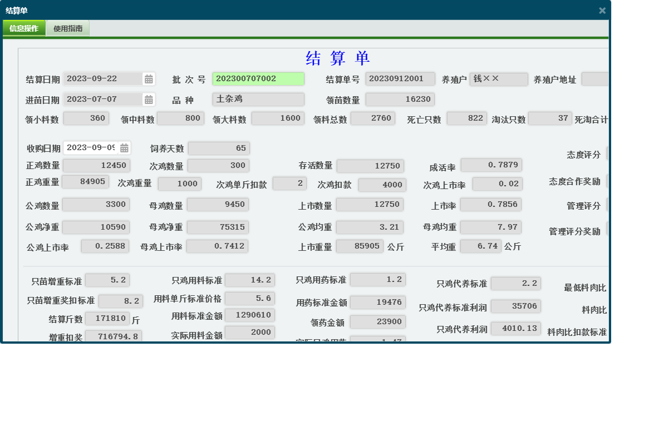Click the 上市重量 field showing 85905
Image resolution: width=659 pixels, height=446 pixels.
[360, 246]
